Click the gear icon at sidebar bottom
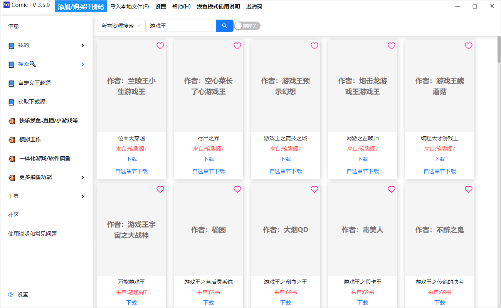Screen dimensions: 501x308 11,295
